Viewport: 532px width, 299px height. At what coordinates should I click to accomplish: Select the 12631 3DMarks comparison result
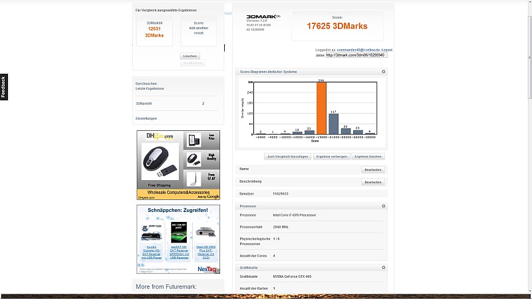(154, 31)
